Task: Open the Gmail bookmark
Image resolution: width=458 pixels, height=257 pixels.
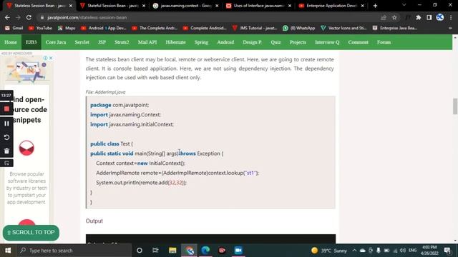Action: 14,28
